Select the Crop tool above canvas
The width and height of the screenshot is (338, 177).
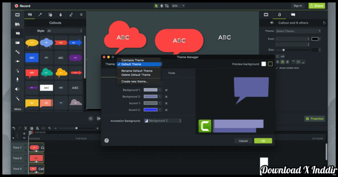(167, 6)
